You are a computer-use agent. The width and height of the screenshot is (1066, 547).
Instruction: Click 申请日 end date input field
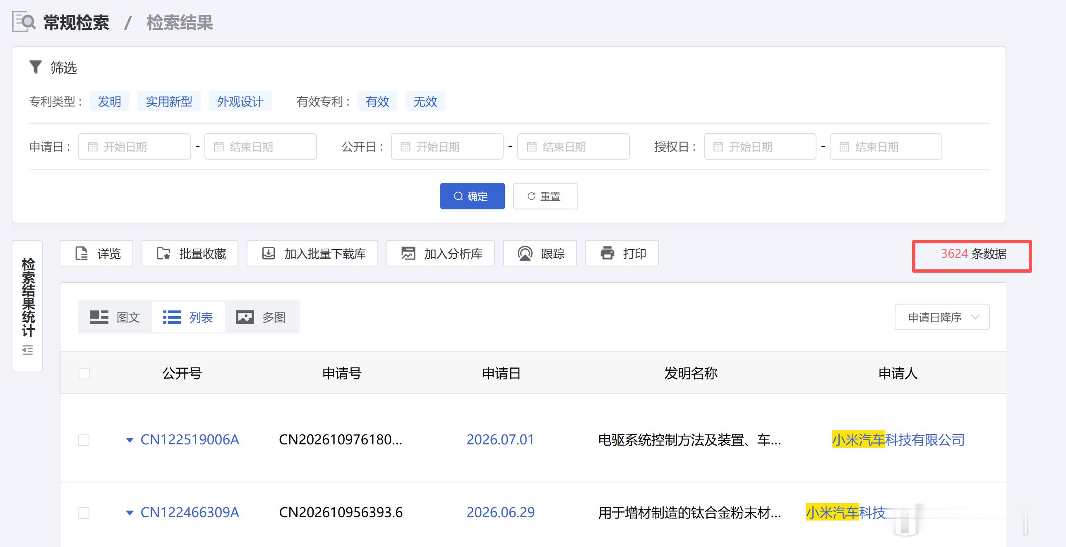coord(261,146)
